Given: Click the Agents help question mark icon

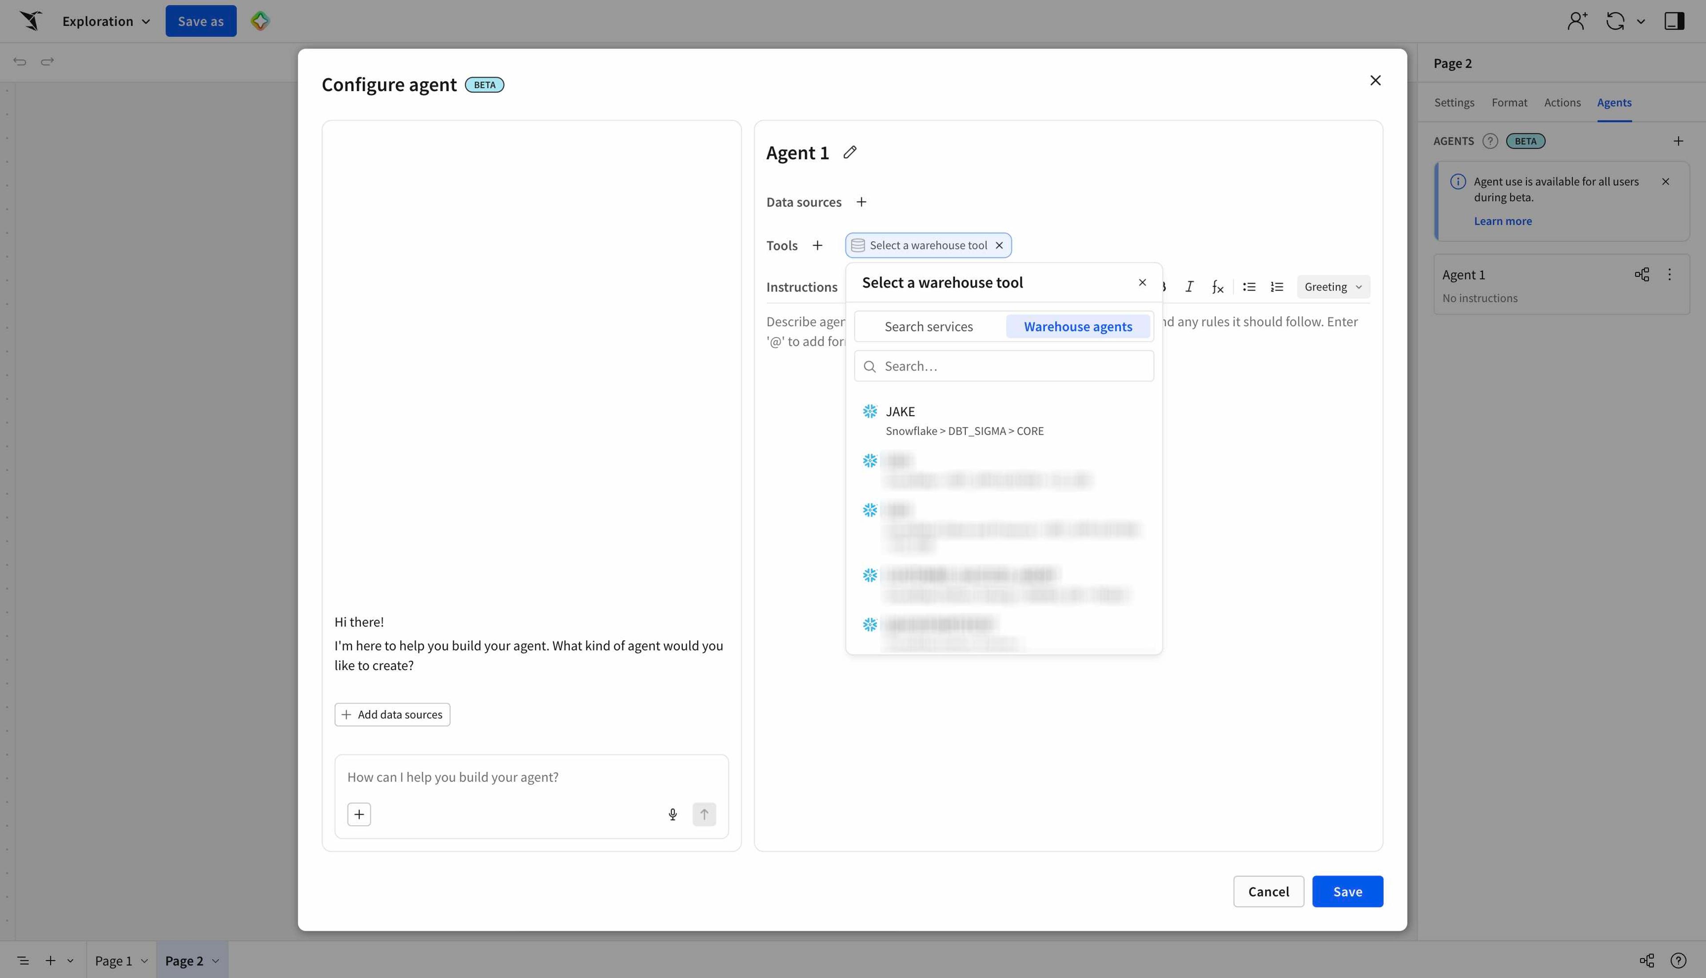Looking at the screenshot, I should click(x=1490, y=141).
